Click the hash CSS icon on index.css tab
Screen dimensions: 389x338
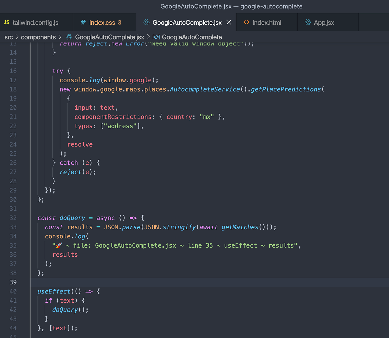click(83, 22)
